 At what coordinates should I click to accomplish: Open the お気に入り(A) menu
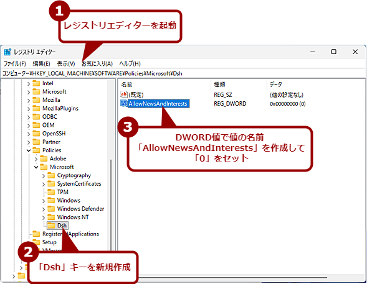coord(97,64)
